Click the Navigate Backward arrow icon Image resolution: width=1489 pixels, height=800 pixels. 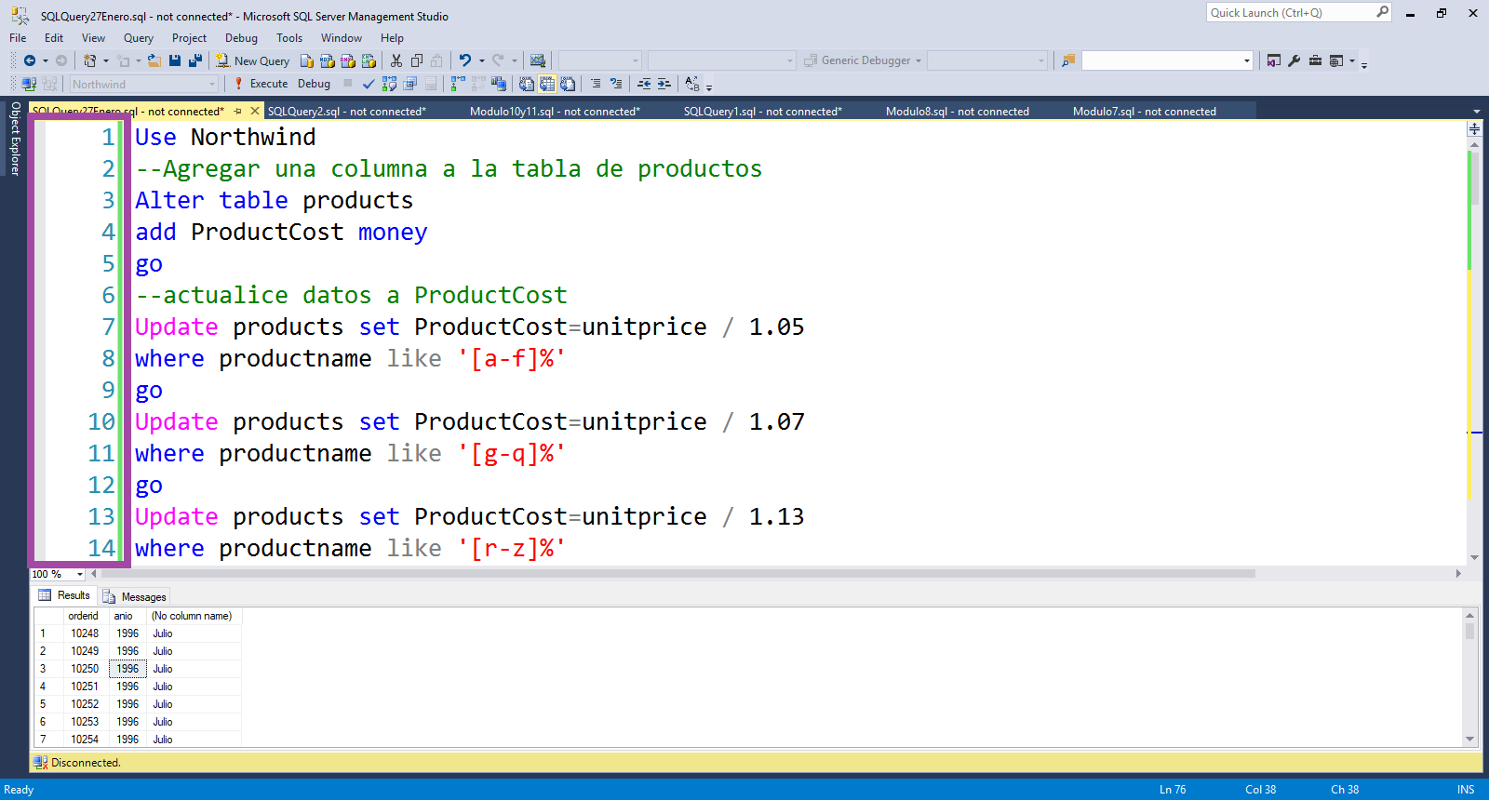(x=30, y=60)
